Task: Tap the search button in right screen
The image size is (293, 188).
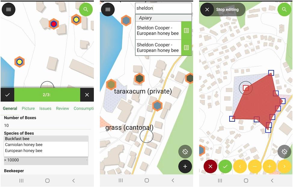Action: tap(284, 9)
